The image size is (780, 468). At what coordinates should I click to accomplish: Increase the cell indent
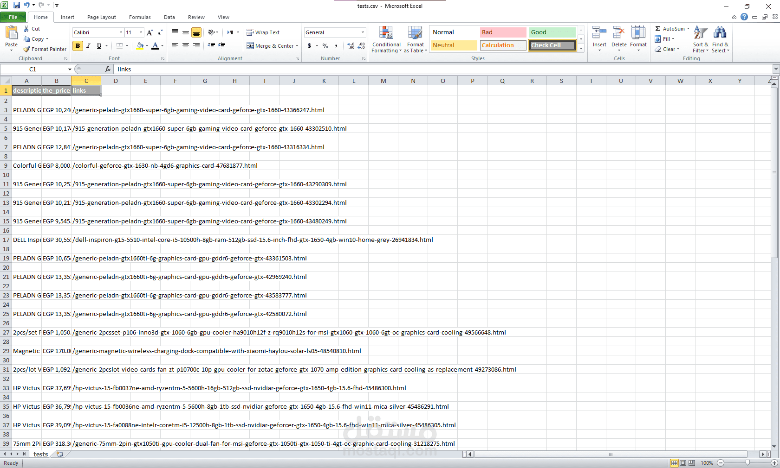222,46
